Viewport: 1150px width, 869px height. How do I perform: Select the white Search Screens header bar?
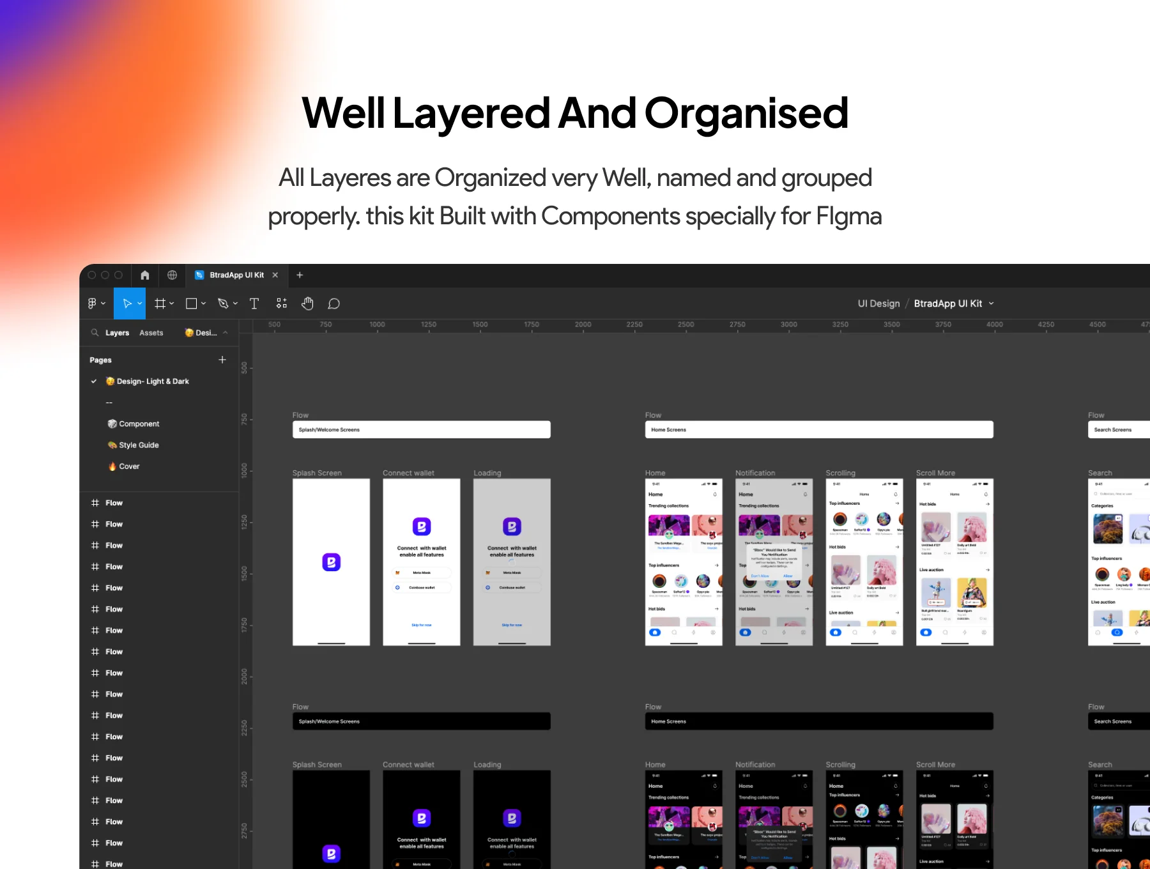(1119, 429)
